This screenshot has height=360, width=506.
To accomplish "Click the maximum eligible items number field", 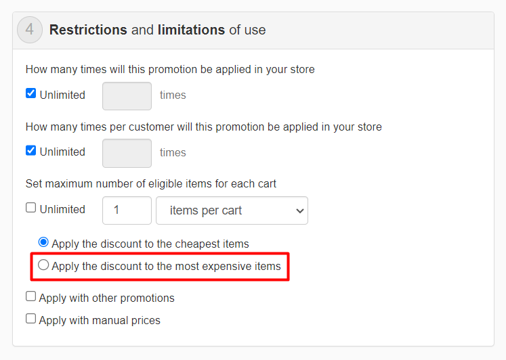I will coord(127,210).
